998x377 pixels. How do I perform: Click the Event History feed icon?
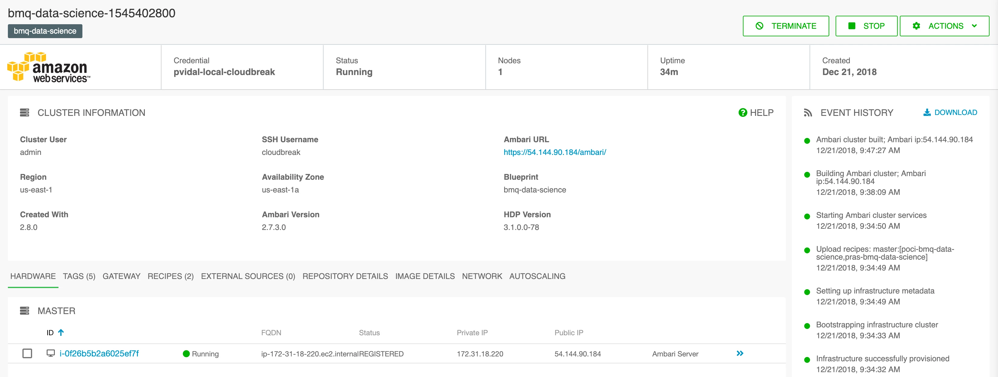pyautogui.click(x=808, y=113)
